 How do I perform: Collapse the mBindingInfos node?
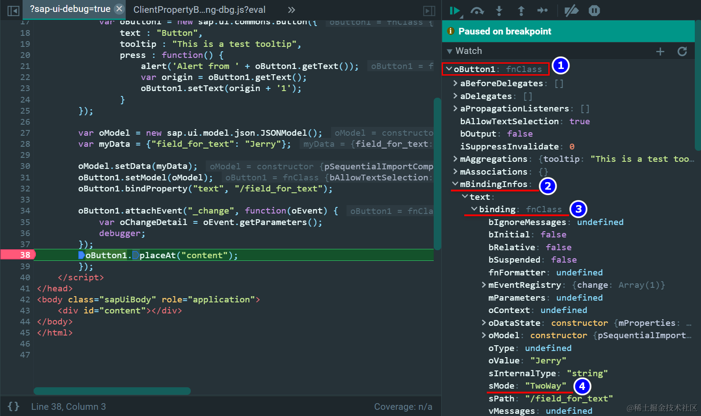[x=455, y=184]
